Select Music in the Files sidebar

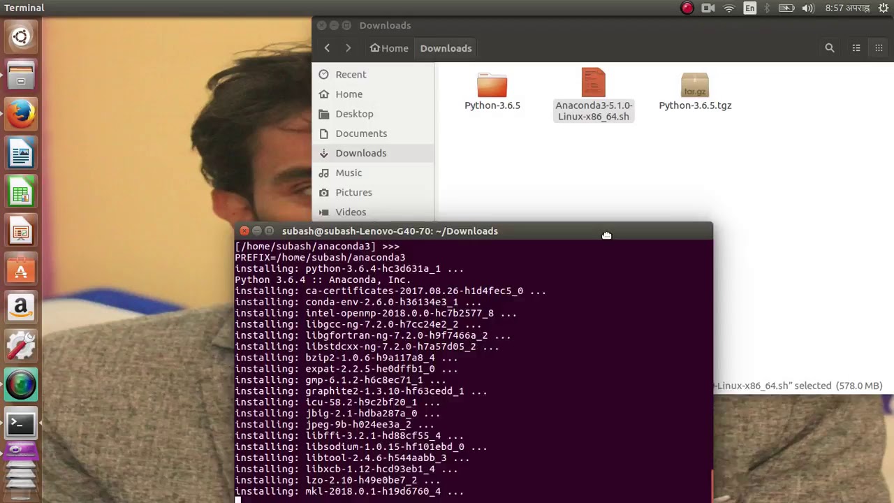coord(373,173)
